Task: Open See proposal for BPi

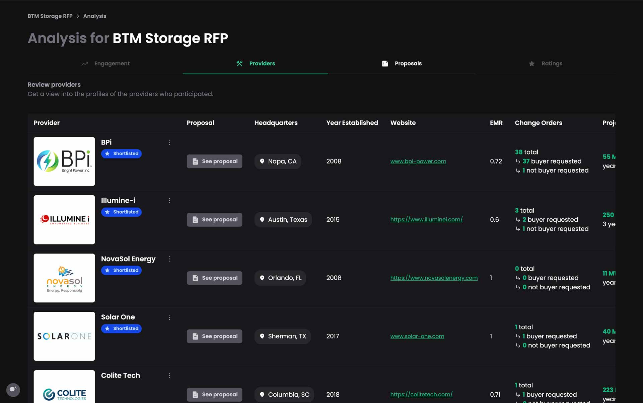Action: (x=214, y=161)
